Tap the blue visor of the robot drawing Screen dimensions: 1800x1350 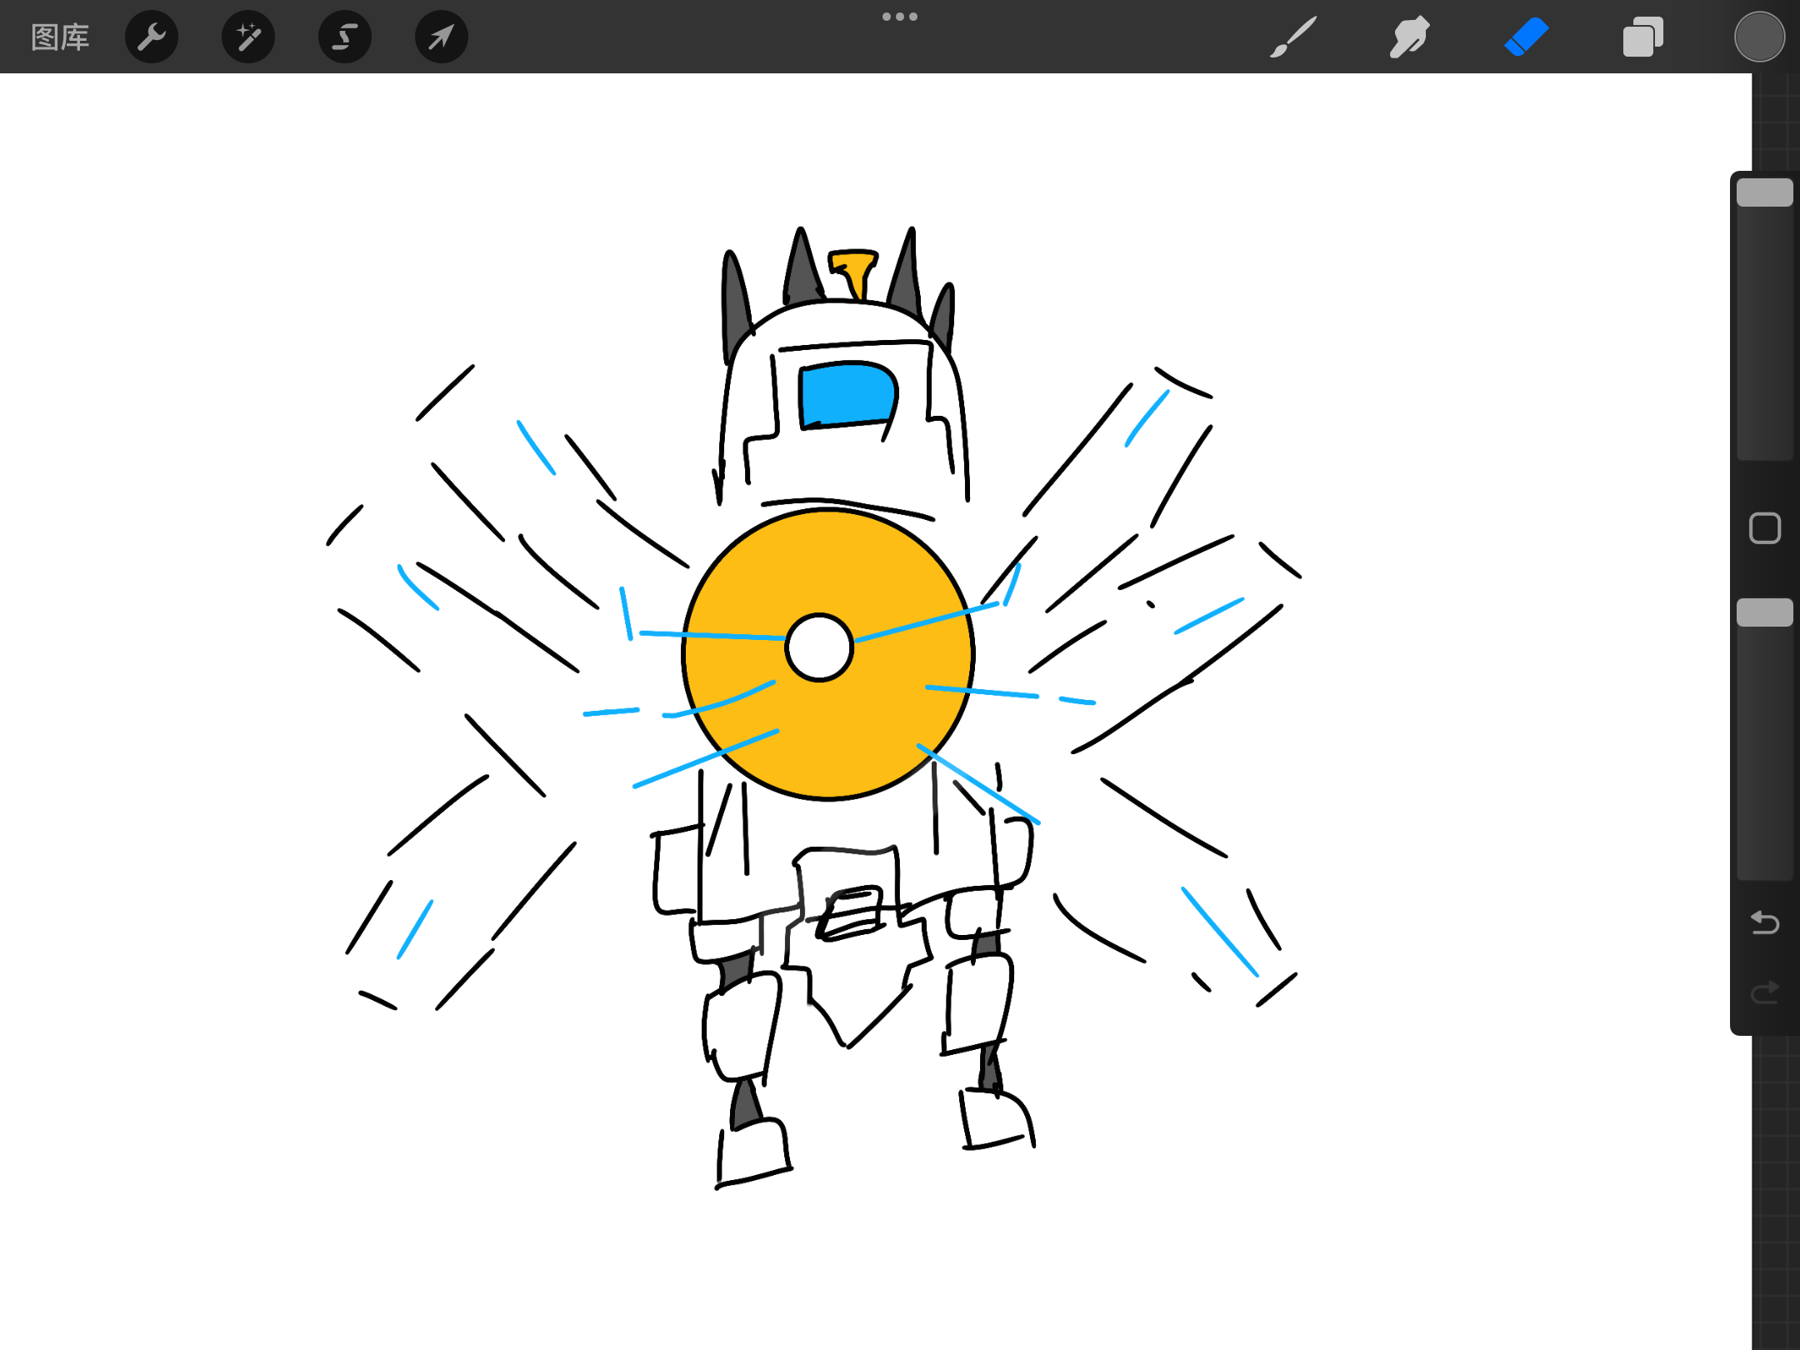tap(847, 395)
